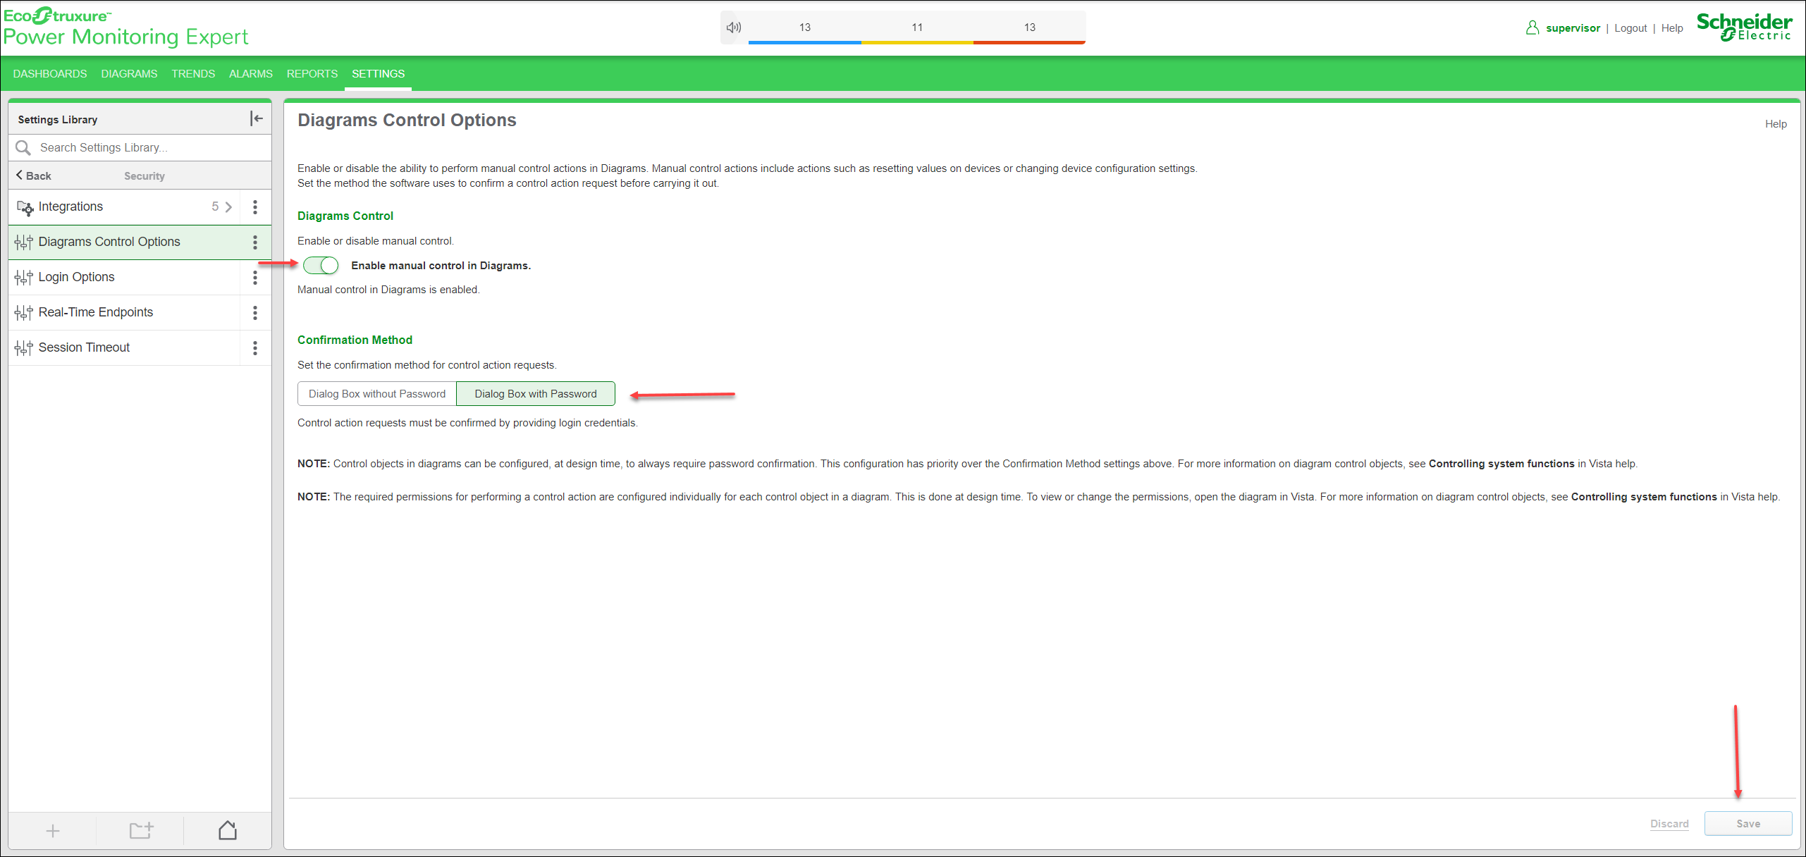Select Dialog Box with Password confirmation
Image resolution: width=1806 pixels, height=857 pixels.
point(535,393)
